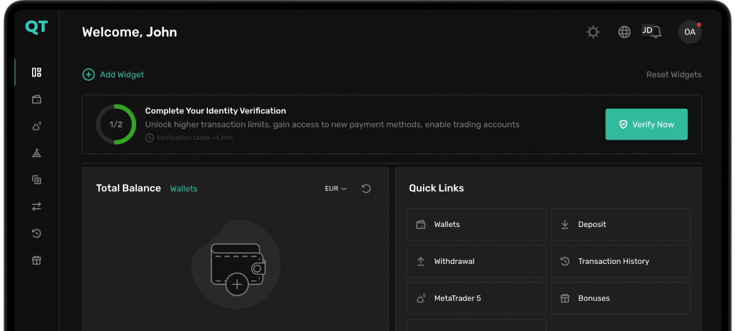The height and width of the screenshot is (331, 735).
Task: Click the transfers arrows icon in sidebar
Action: pyautogui.click(x=36, y=206)
